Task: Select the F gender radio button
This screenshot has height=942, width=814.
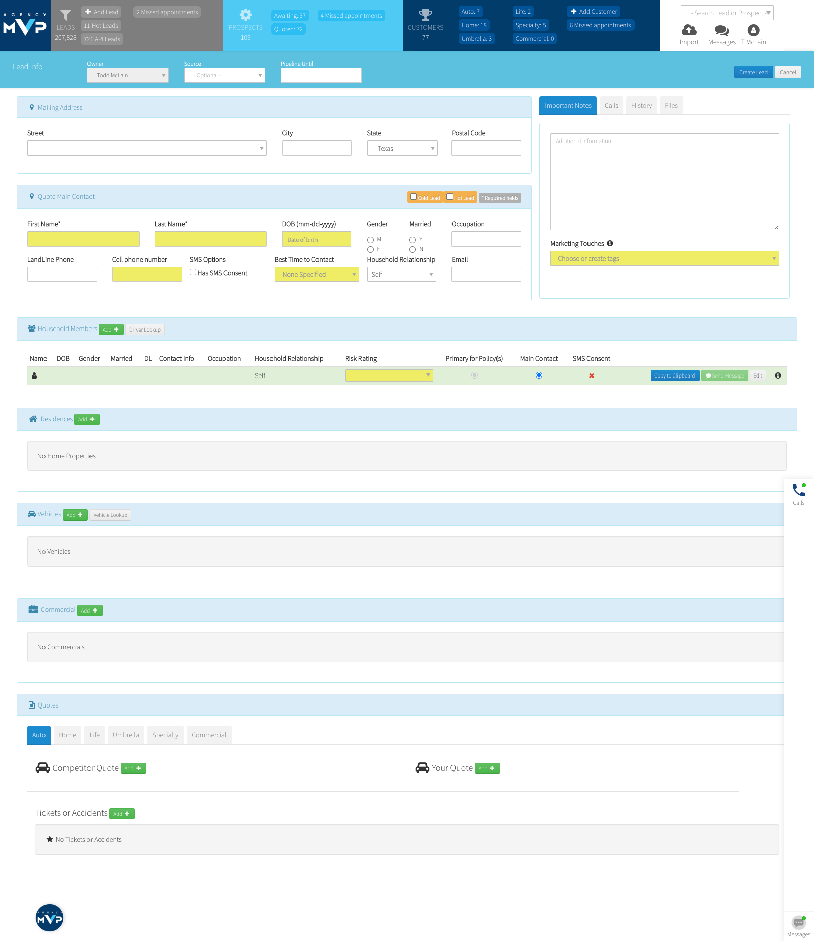Action: click(x=370, y=249)
